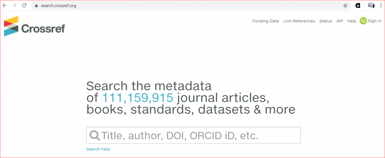This screenshot has width=385, height=158.
Task: Click the padlock site security icon
Action: [x=36, y=6]
